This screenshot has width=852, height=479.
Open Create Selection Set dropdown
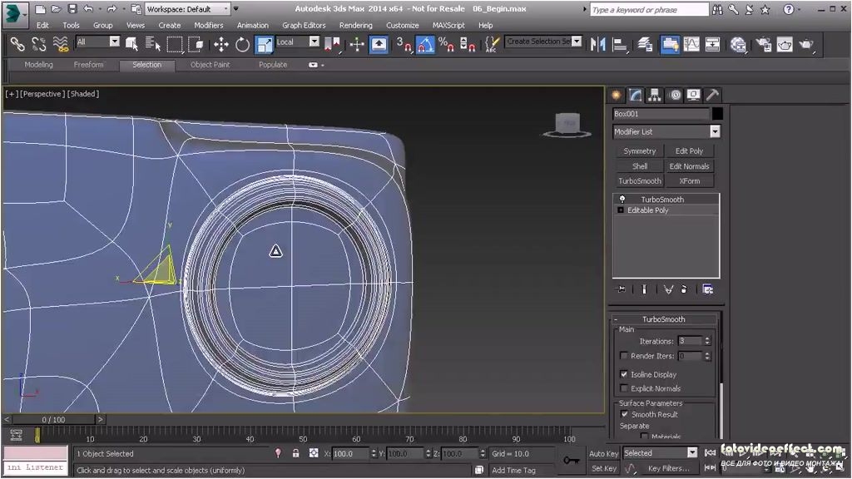544,42
